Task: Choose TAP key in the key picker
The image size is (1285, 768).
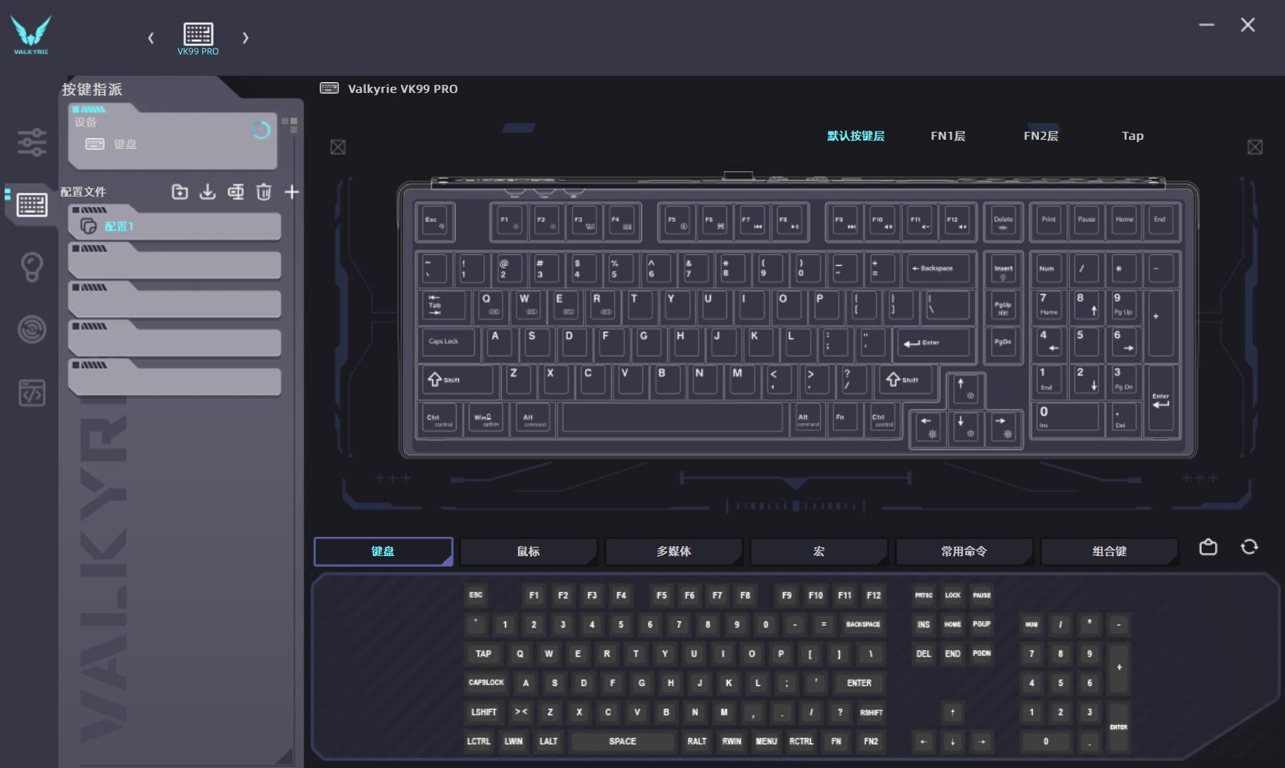Action: (483, 654)
